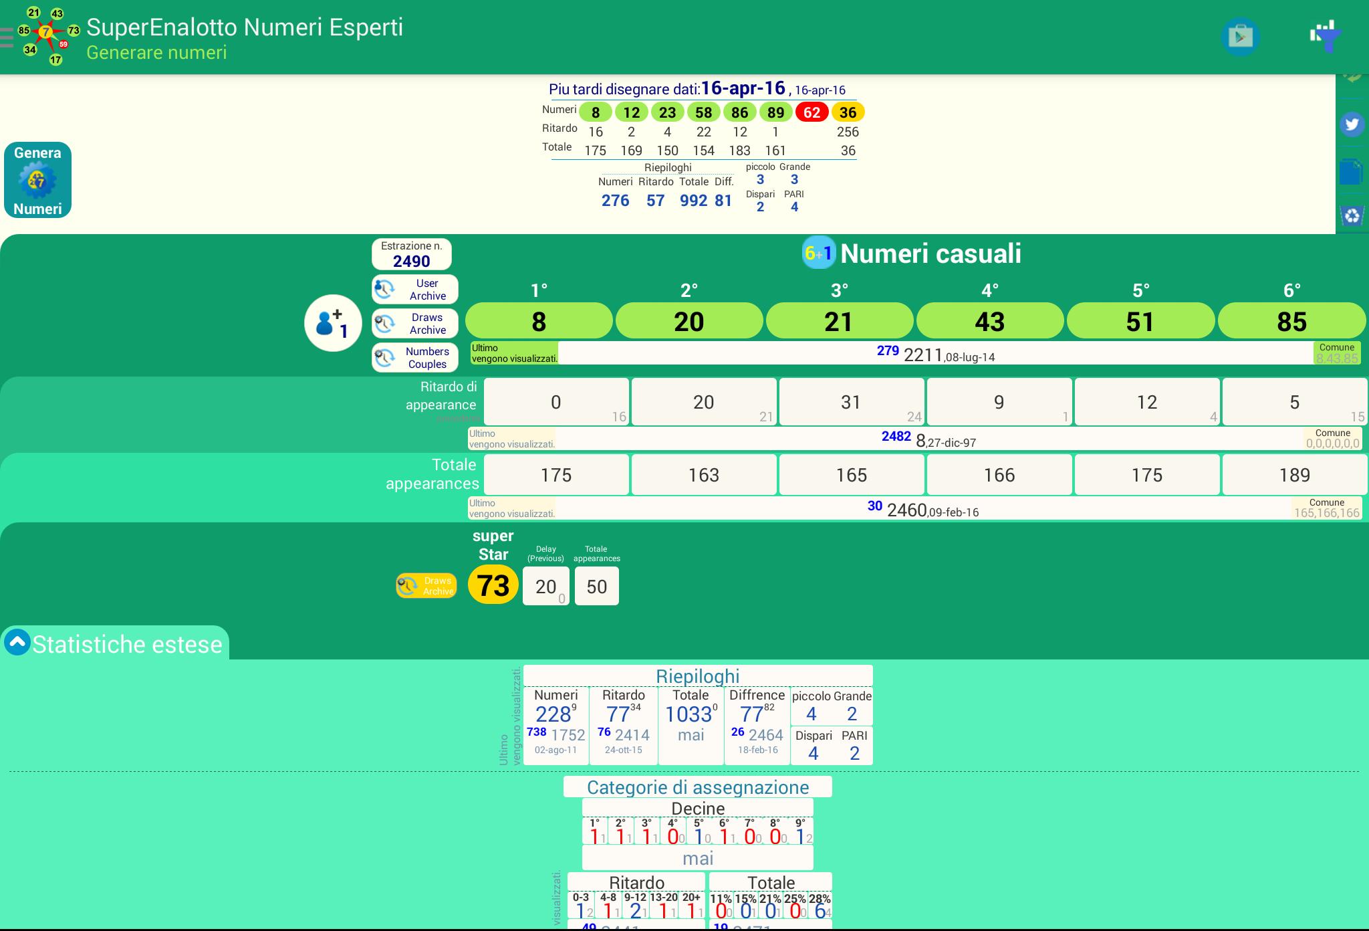Tap the drawn number 23 ball
Screen dimensions: 1369x931
click(x=668, y=112)
